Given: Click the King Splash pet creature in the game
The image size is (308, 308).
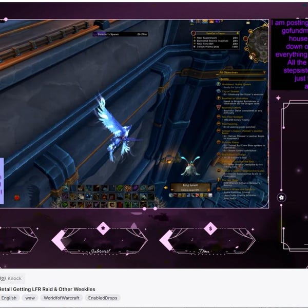Looking at the screenshot, I should pos(190,166).
